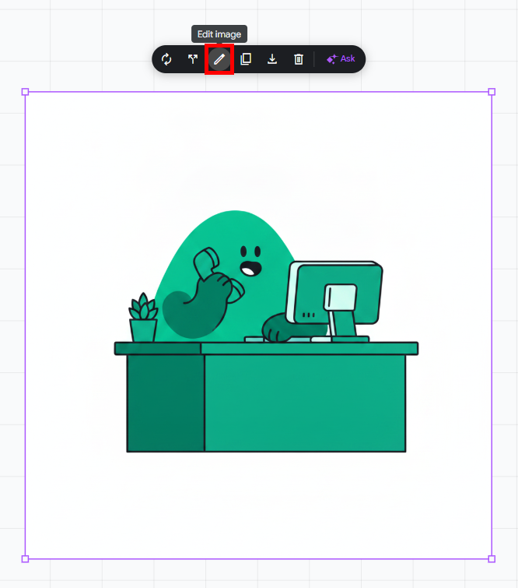Click the bottom-right selection handle
518x588 pixels.
click(x=492, y=559)
